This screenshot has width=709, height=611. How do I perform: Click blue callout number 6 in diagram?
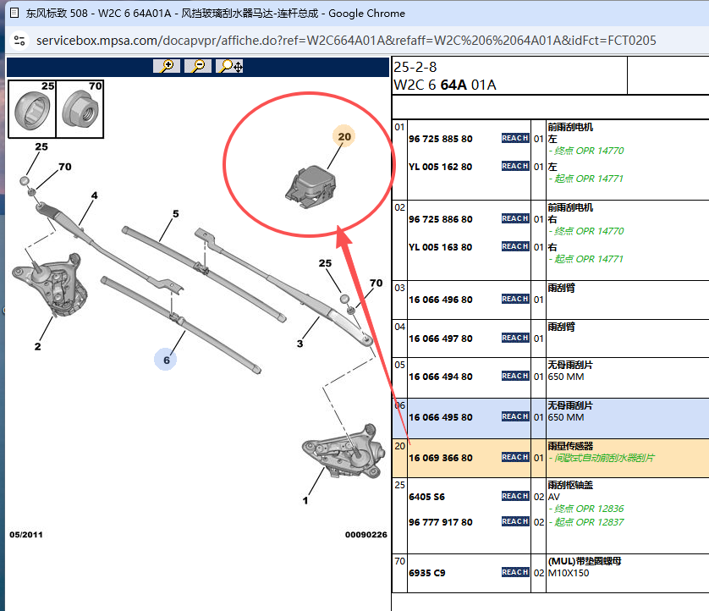click(167, 360)
